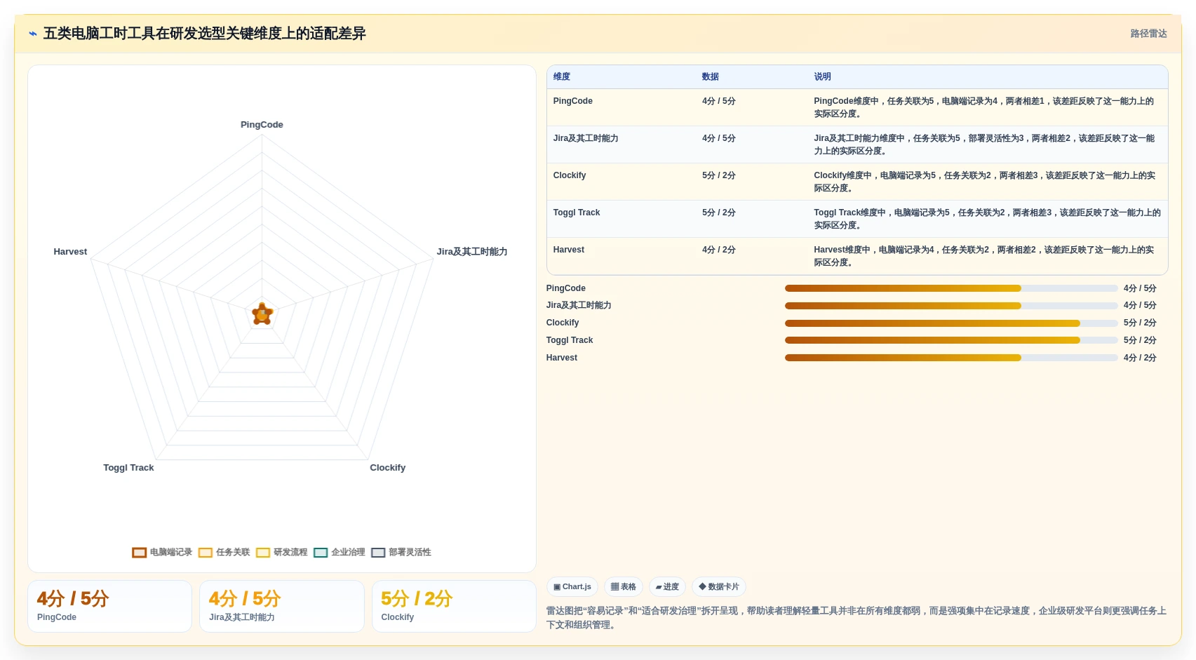The width and height of the screenshot is (1196, 660).
Task: Open the PingCode 4分 / 5分 card
Action: pos(109,606)
